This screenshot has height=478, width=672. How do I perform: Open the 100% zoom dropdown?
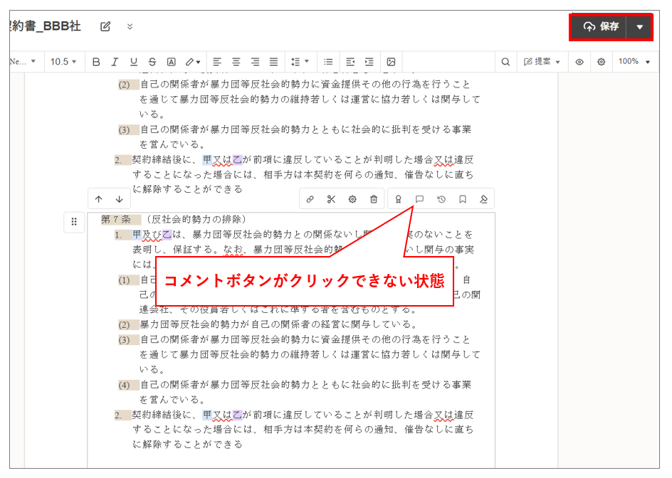coord(634,62)
